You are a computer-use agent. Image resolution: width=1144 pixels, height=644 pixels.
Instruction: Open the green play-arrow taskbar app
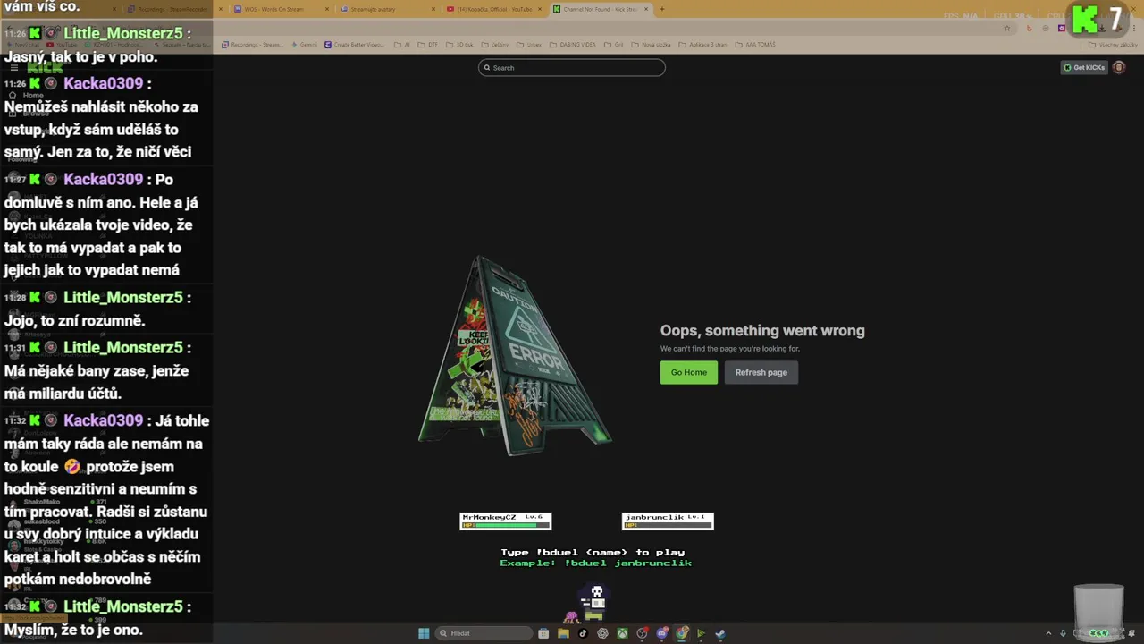pos(702,633)
